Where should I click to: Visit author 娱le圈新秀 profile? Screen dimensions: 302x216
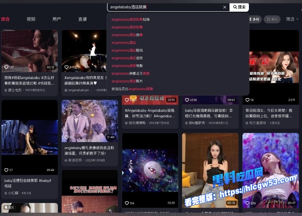tap(197, 123)
